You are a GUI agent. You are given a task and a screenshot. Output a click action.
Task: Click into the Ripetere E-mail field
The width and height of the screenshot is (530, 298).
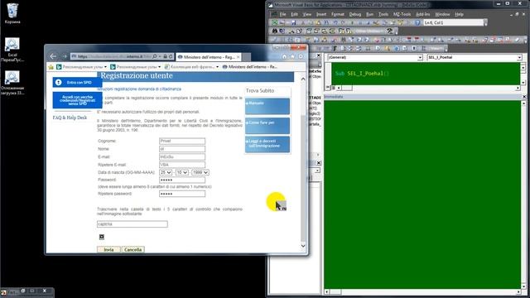click(182, 165)
